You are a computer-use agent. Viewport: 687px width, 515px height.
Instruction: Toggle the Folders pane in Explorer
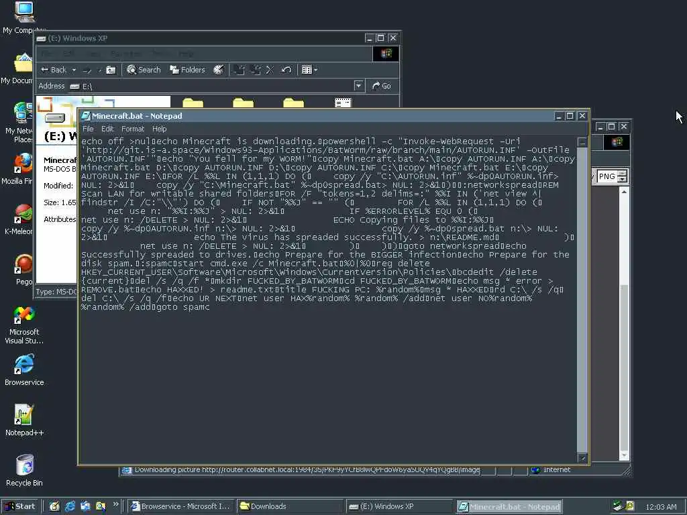click(188, 70)
